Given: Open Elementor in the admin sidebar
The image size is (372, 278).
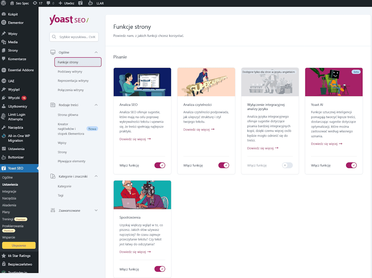Looking at the screenshot, I should [x=16, y=23].
